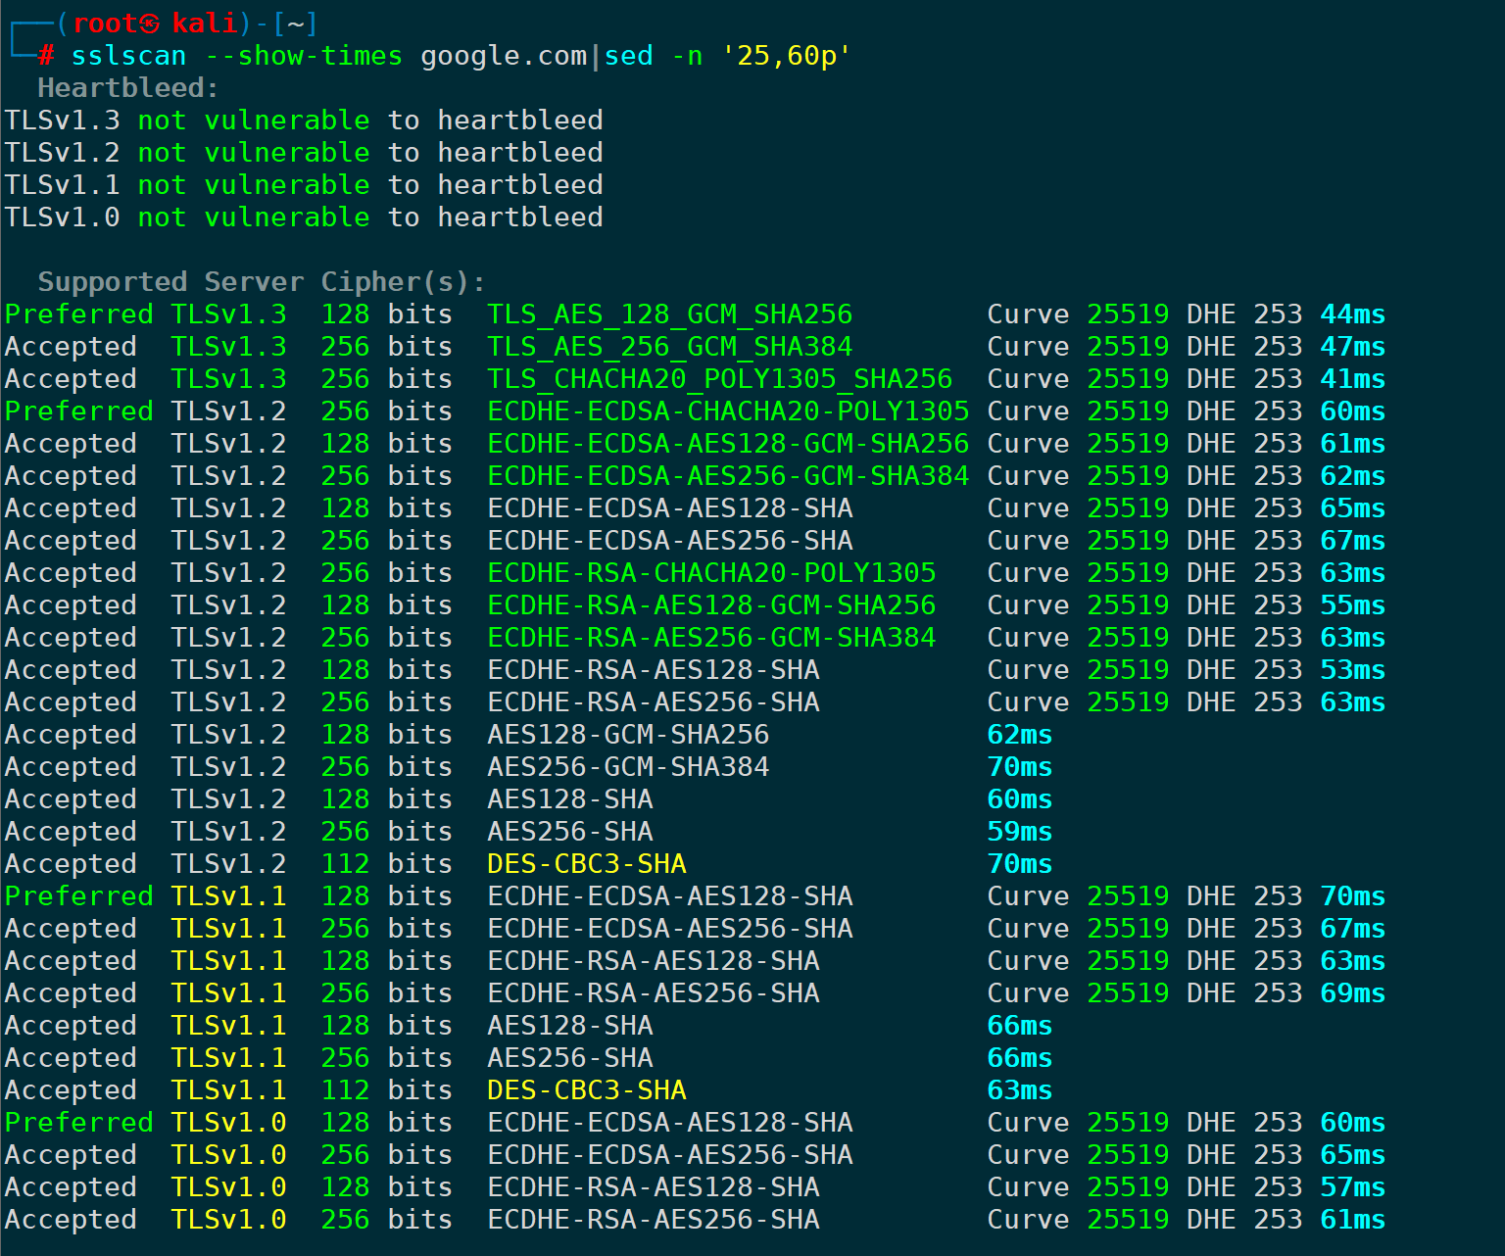Image resolution: width=1505 pixels, height=1256 pixels.
Task: Click 'kali' hostname in the prompt
Action: click(204, 24)
